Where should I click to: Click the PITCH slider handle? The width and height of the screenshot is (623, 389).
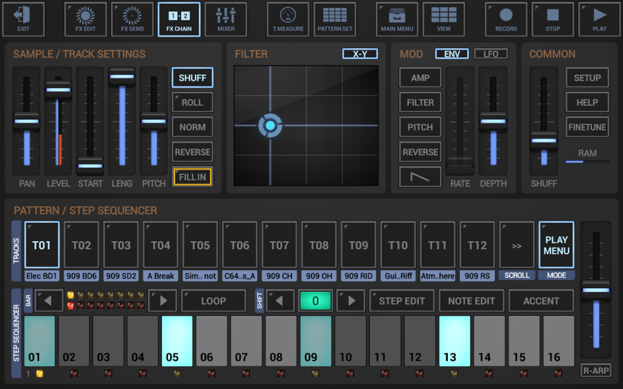154,121
